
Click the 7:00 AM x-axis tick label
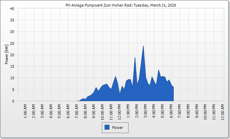coord(77,111)
